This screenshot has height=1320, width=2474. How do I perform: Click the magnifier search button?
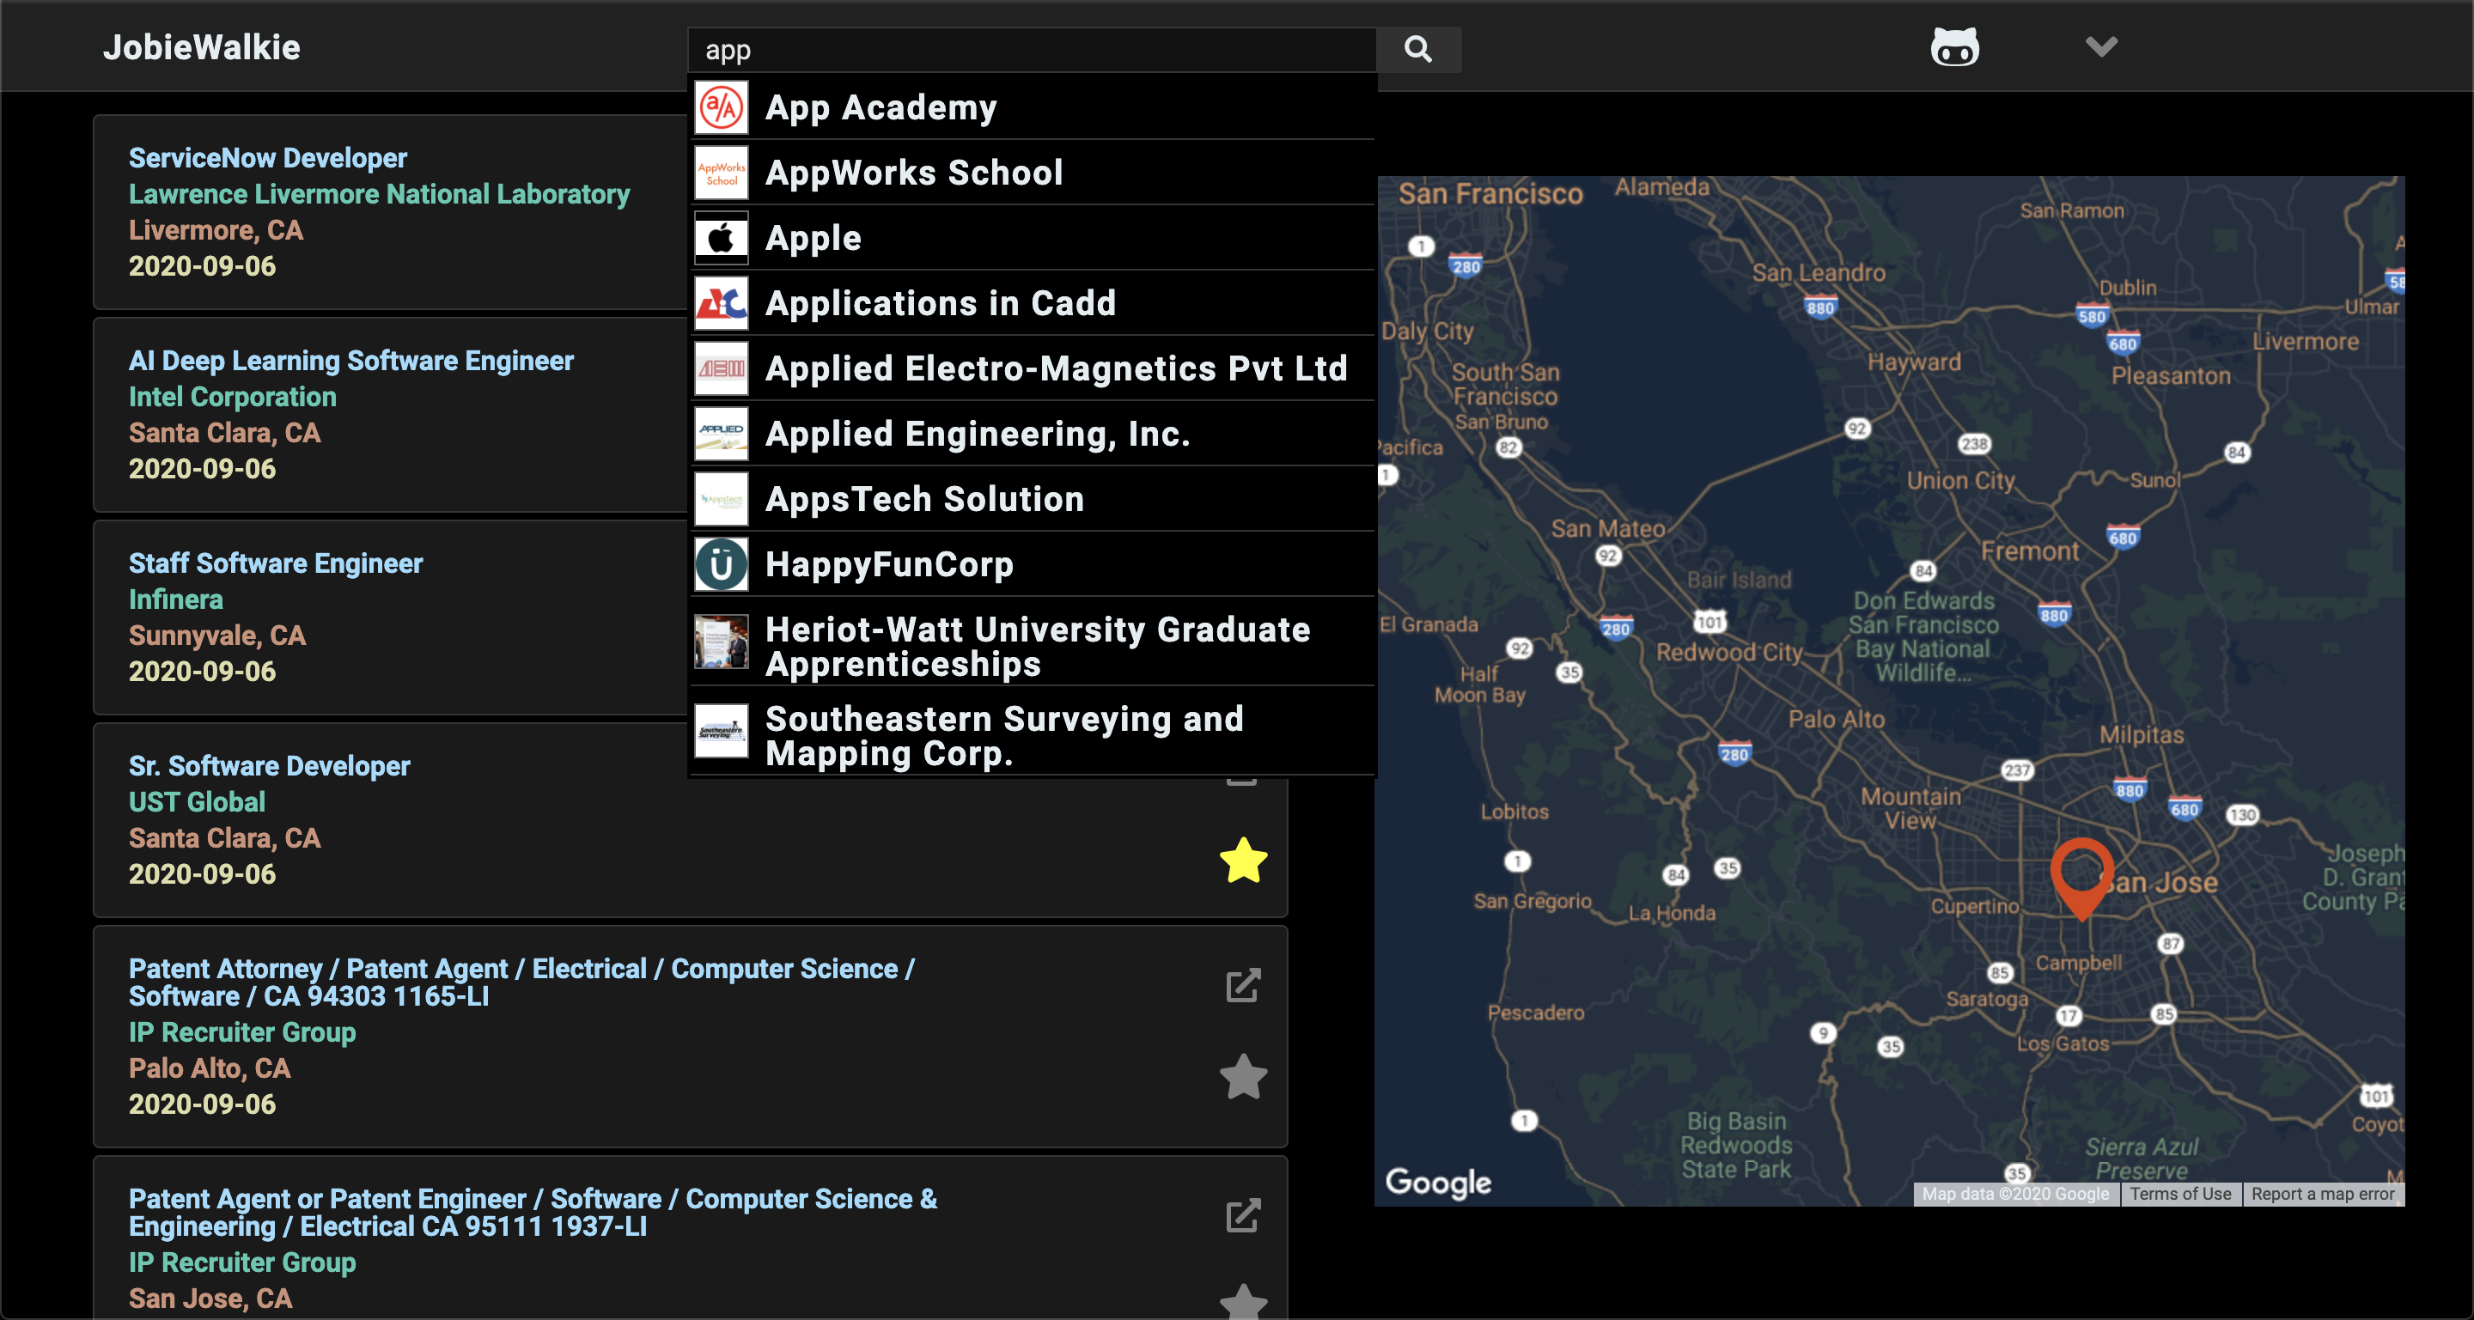tap(1417, 49)
